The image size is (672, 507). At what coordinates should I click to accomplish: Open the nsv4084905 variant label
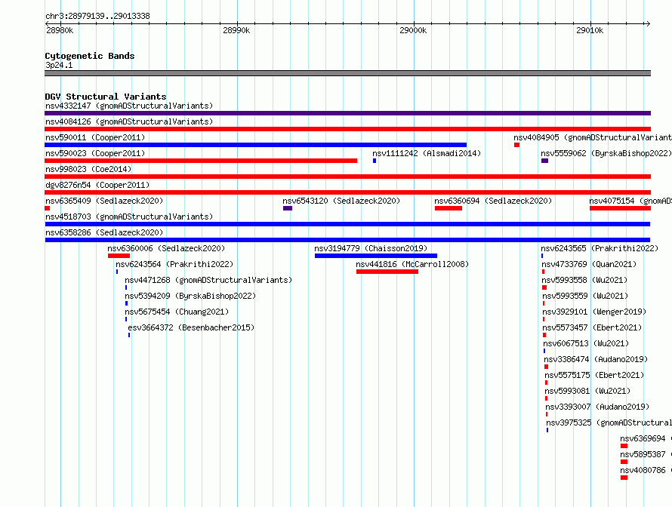coord(593,137)
